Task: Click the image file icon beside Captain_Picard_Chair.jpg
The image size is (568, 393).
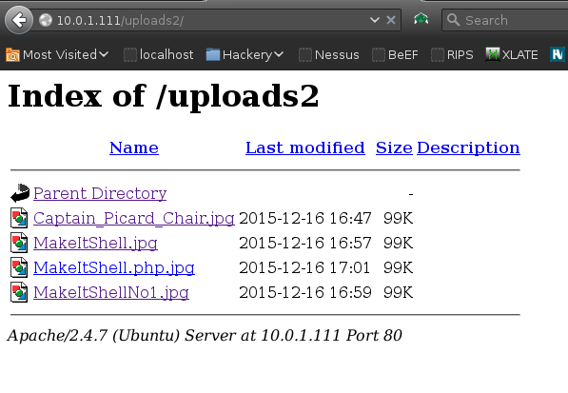Action: [19, 218]
